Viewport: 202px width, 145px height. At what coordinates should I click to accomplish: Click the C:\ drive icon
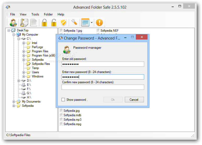click(24, 39)
